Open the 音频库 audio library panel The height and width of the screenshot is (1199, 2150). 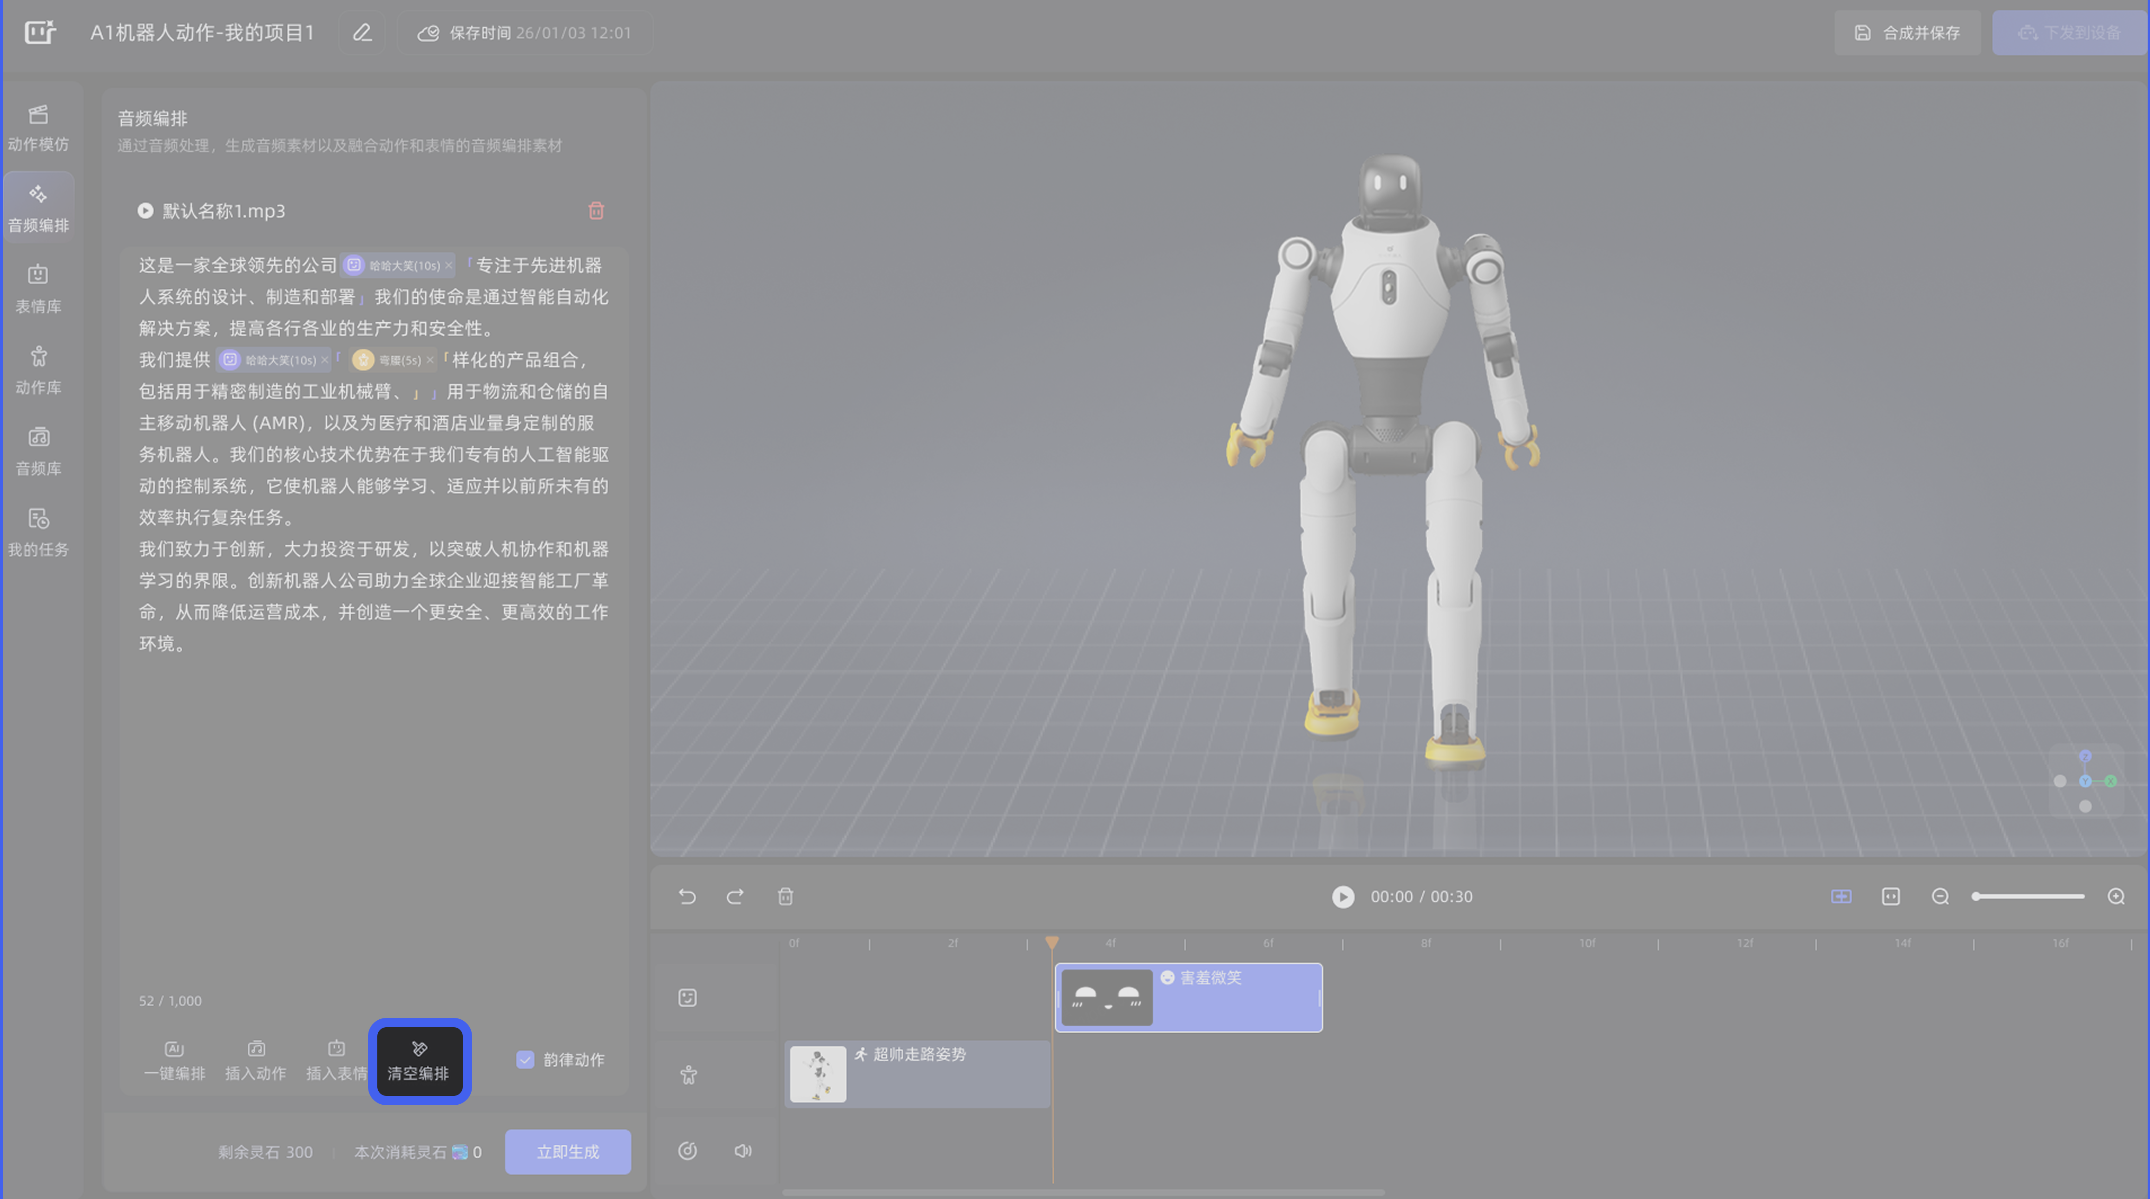pos(39,448)
